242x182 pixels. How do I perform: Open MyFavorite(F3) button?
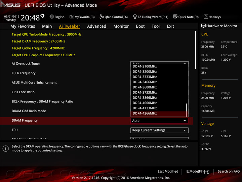point(82,17)
